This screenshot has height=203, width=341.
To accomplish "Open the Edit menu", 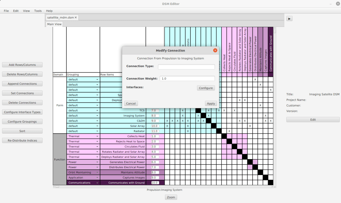I will (16, 11).
